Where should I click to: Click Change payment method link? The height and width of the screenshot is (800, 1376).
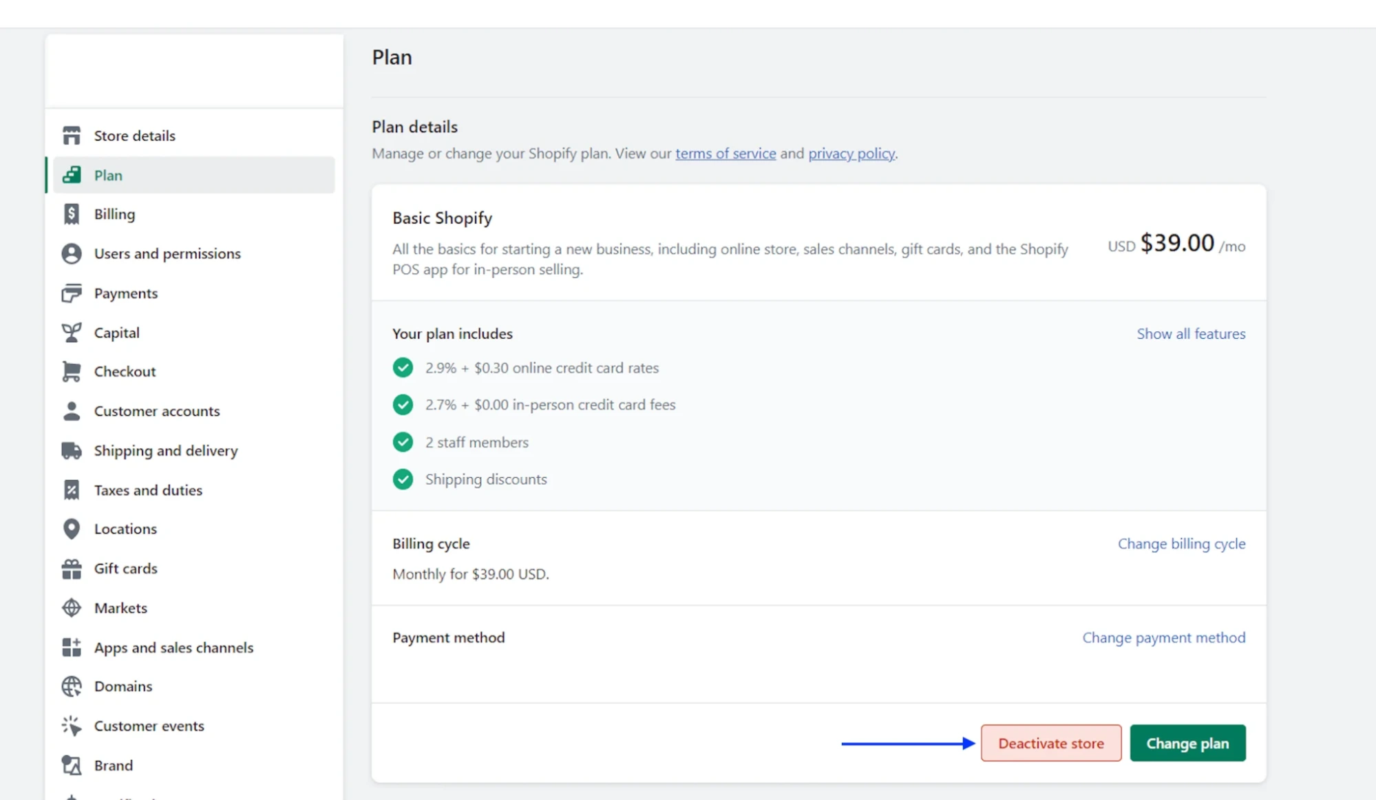pos(1163,638)
